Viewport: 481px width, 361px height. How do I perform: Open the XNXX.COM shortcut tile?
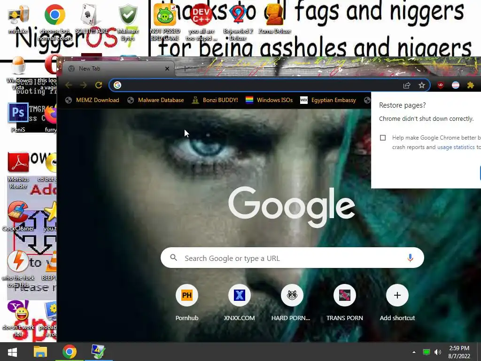239,302
